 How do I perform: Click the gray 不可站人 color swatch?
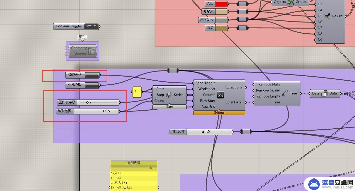click(x=222, y=20)
